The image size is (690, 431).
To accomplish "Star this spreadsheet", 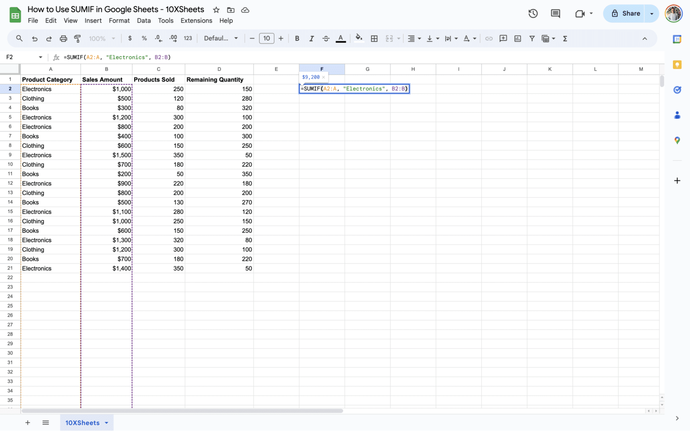I will 216,9.
